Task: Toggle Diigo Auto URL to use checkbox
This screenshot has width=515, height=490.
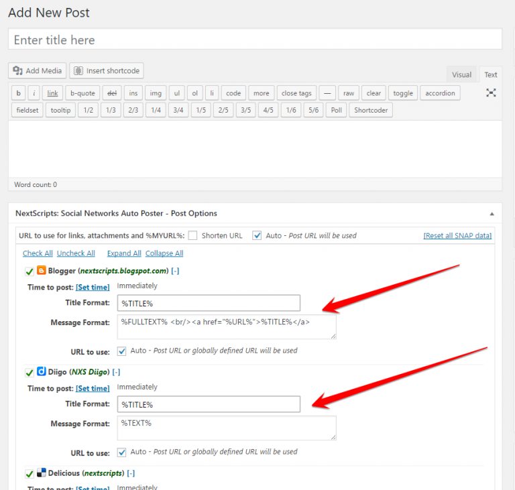Action: click(x=121, y=452)
